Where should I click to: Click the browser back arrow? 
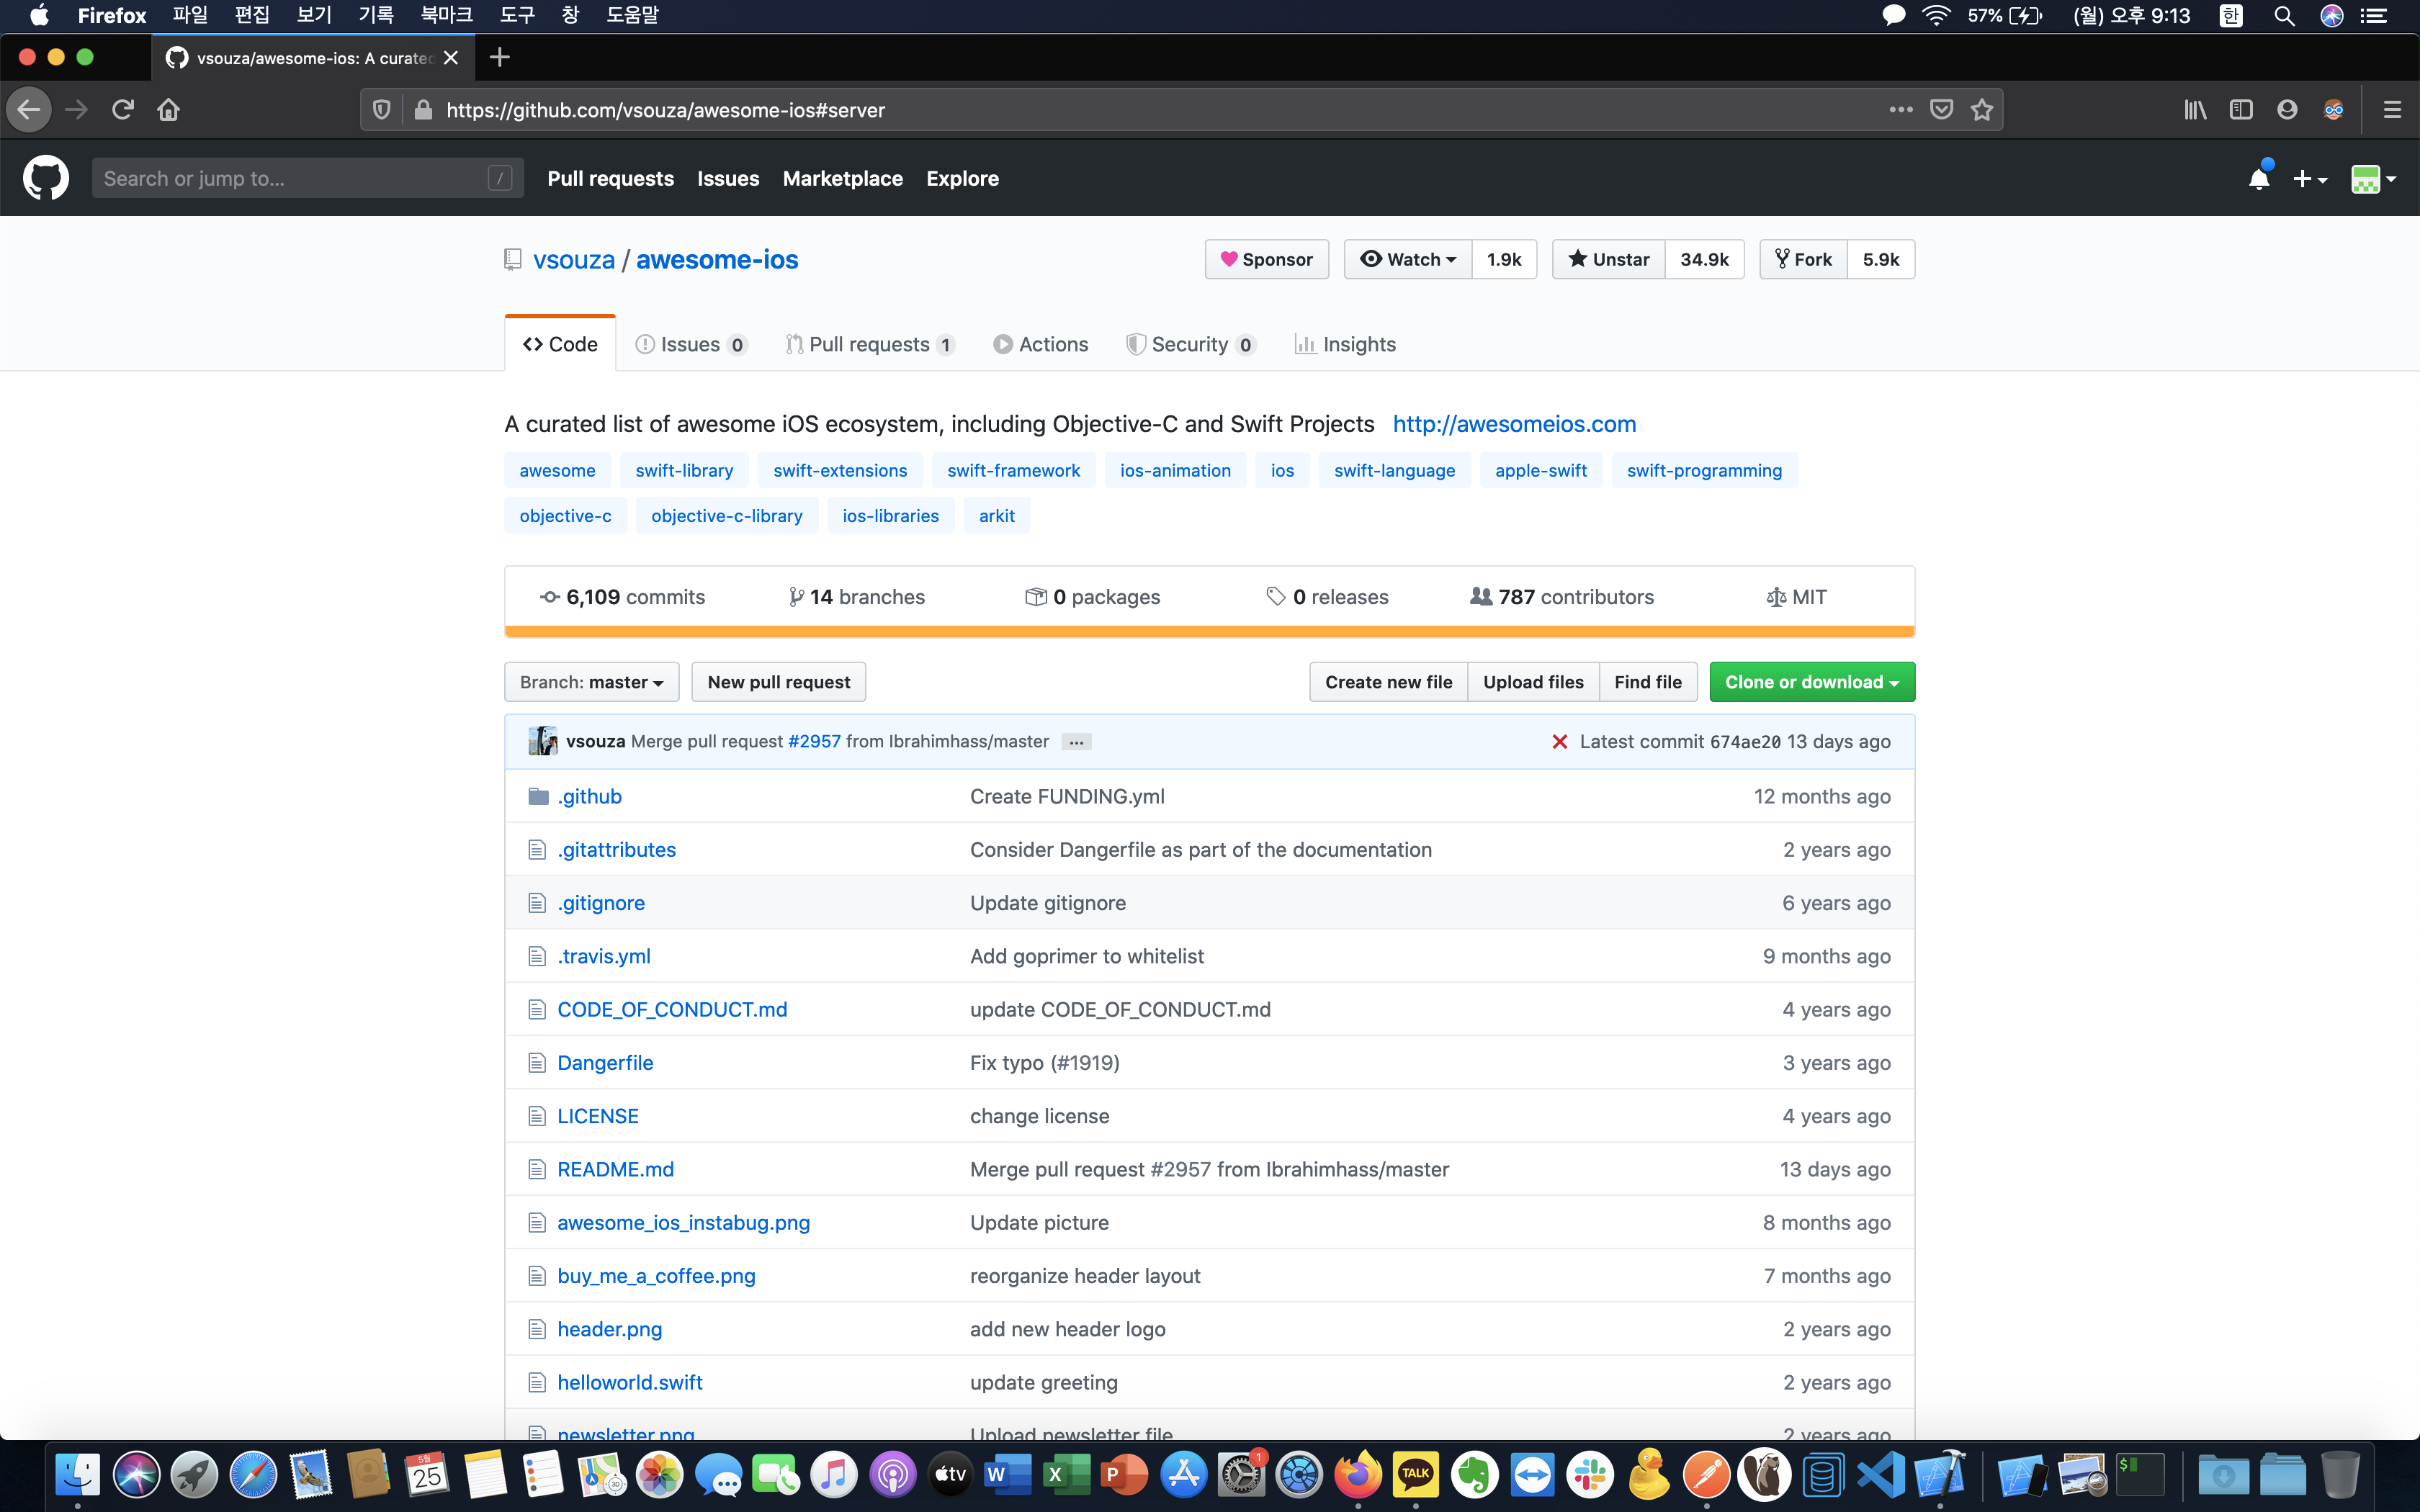(29, 109)
